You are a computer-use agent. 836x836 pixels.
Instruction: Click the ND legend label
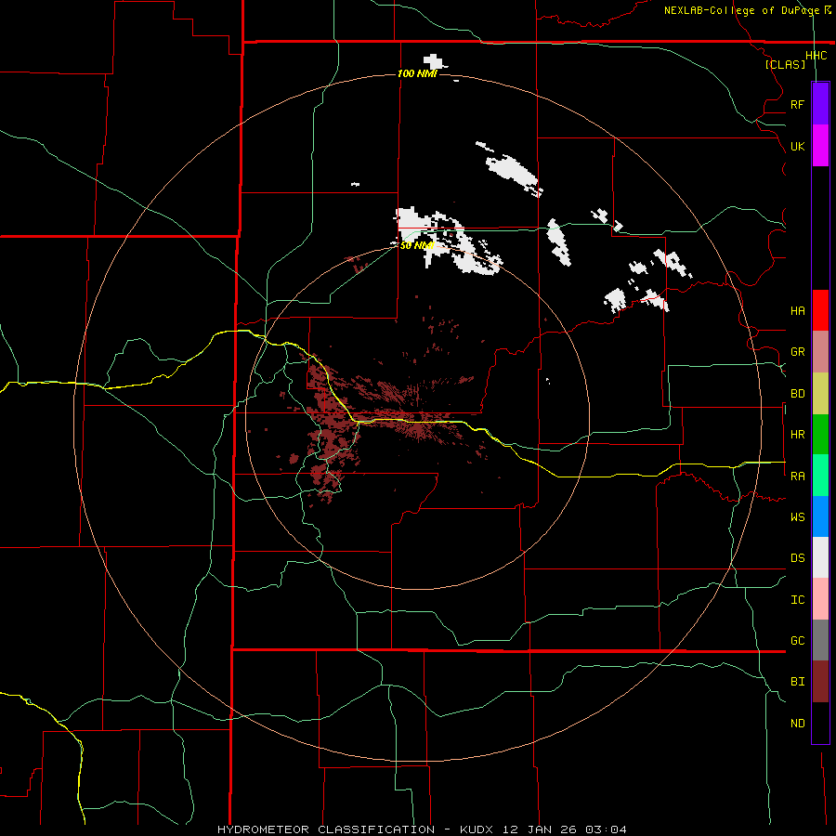[x=797, y=723]
